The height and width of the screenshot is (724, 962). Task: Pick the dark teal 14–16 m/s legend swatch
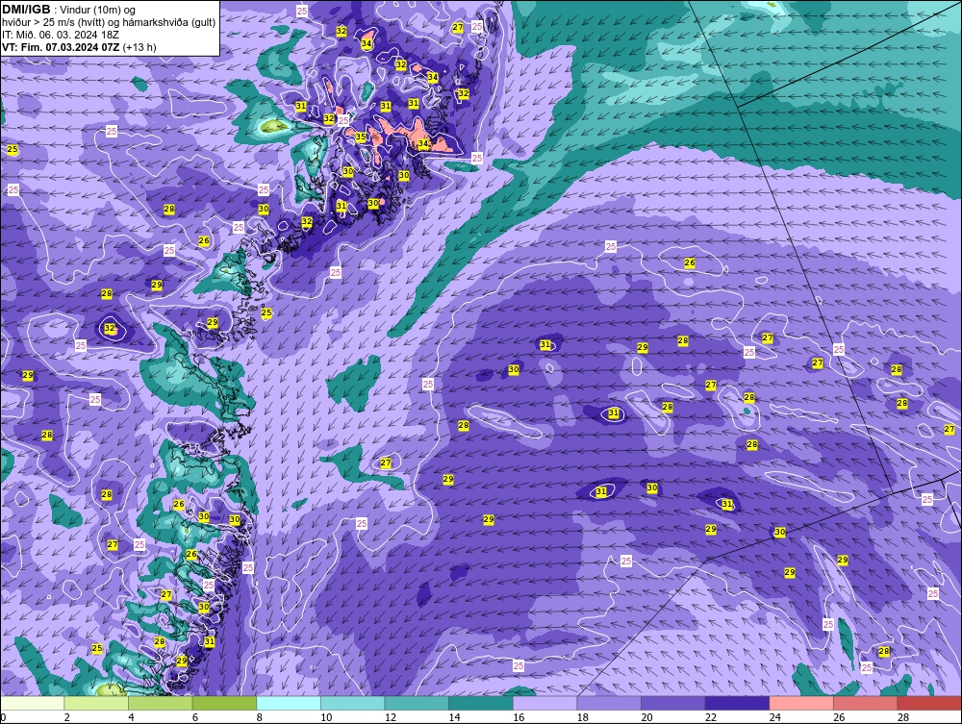point(481,703)
